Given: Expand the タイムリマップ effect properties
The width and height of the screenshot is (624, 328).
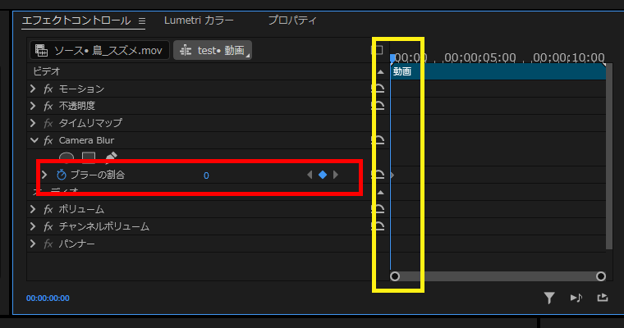Looking at the screenshot, I should pos(33,123).
